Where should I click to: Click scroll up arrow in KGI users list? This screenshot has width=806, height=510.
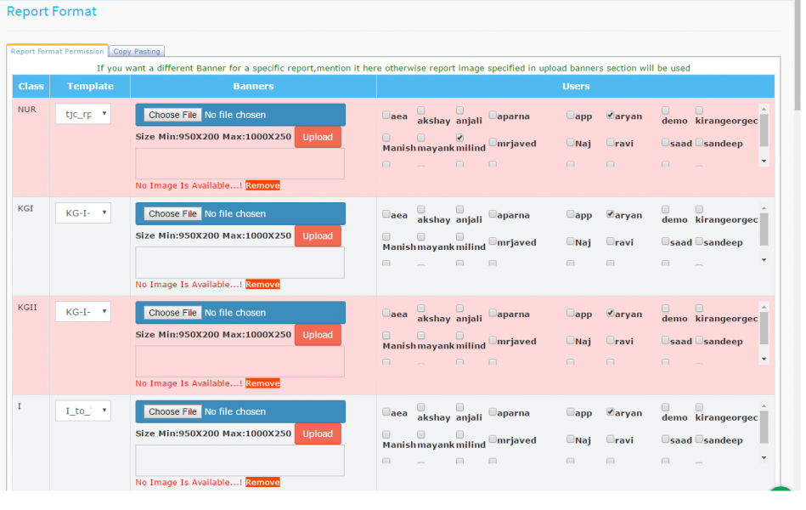click(764, 208)
